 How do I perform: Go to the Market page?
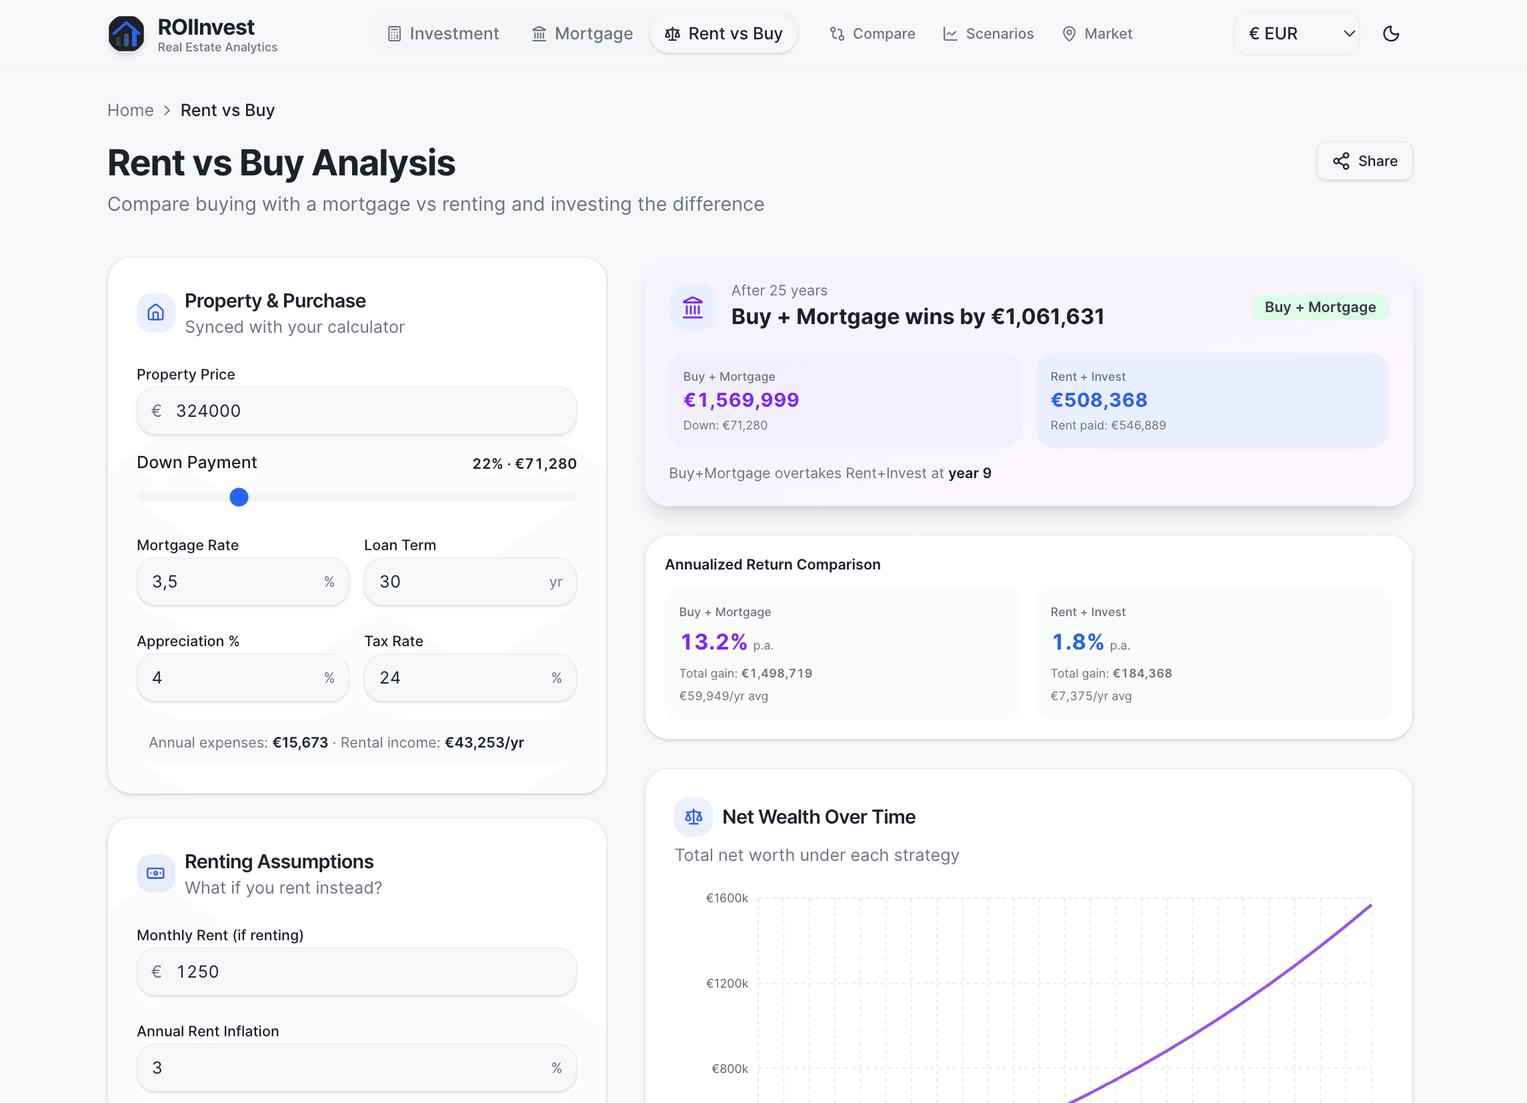(1097, 33)
